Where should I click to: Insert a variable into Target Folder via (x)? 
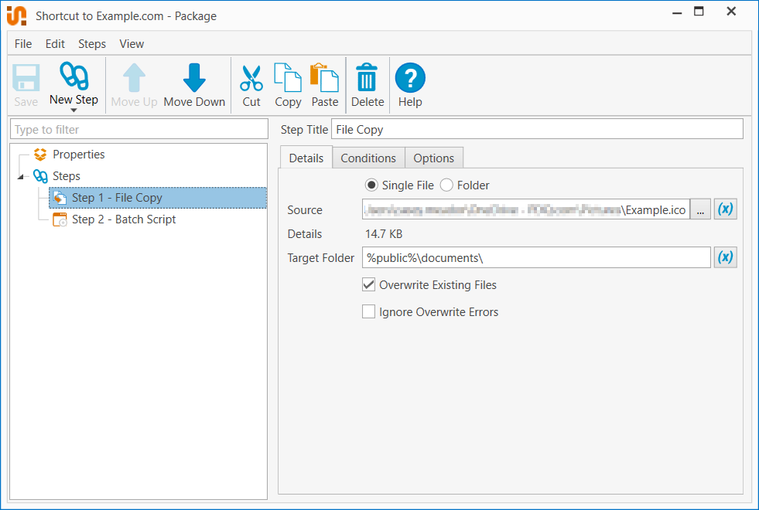point(725,257)
